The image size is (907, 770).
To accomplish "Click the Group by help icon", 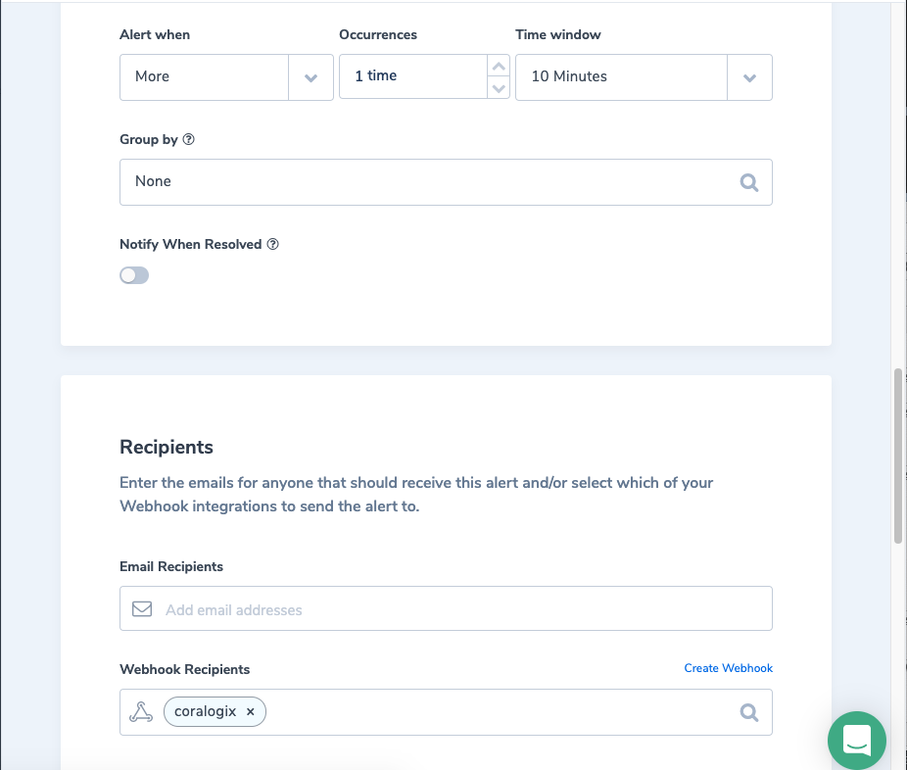I will [189, 139].
